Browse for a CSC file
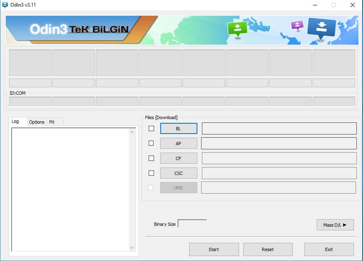 pyautogui.click(x=178, y=173)
